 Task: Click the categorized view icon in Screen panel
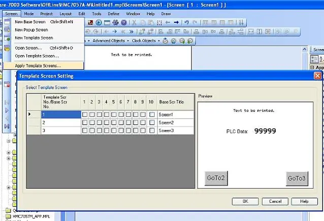[314, 59]
